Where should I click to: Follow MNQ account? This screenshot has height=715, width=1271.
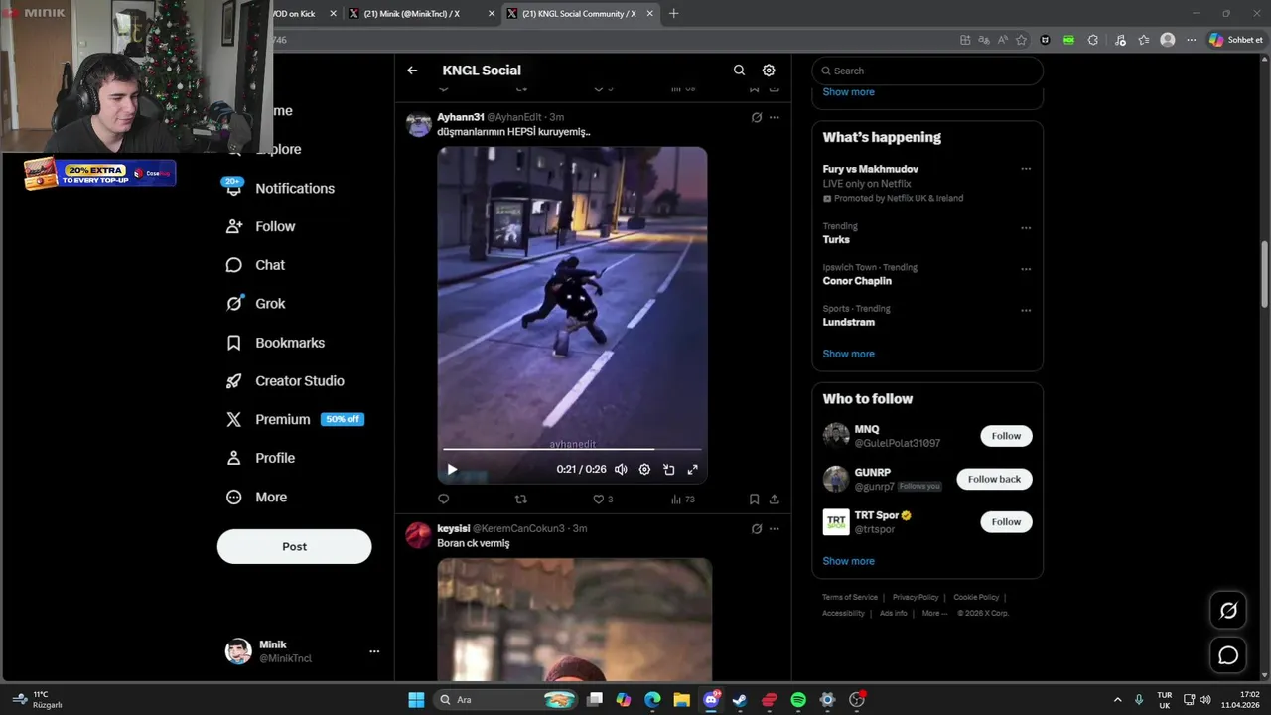coord(1006,436)
